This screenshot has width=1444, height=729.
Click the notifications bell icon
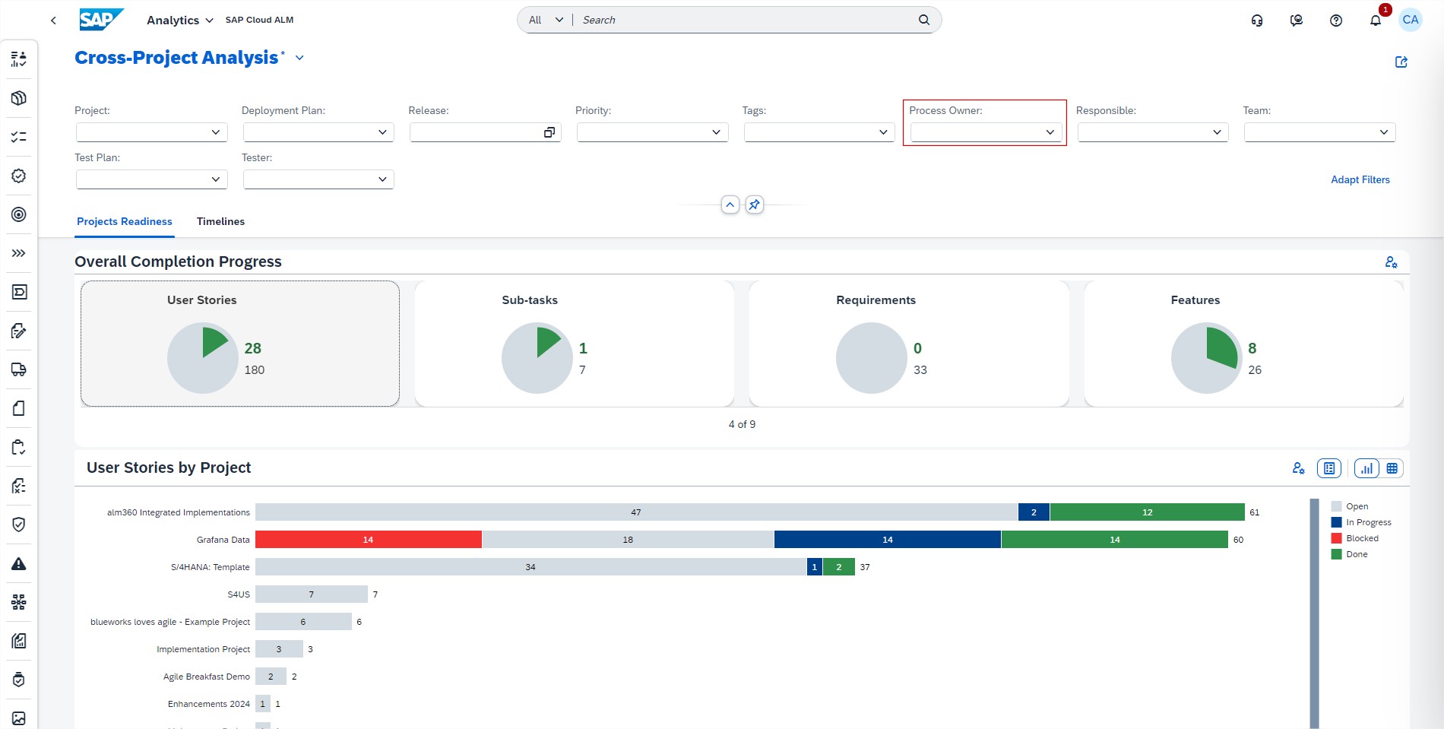click(1375, 21)
